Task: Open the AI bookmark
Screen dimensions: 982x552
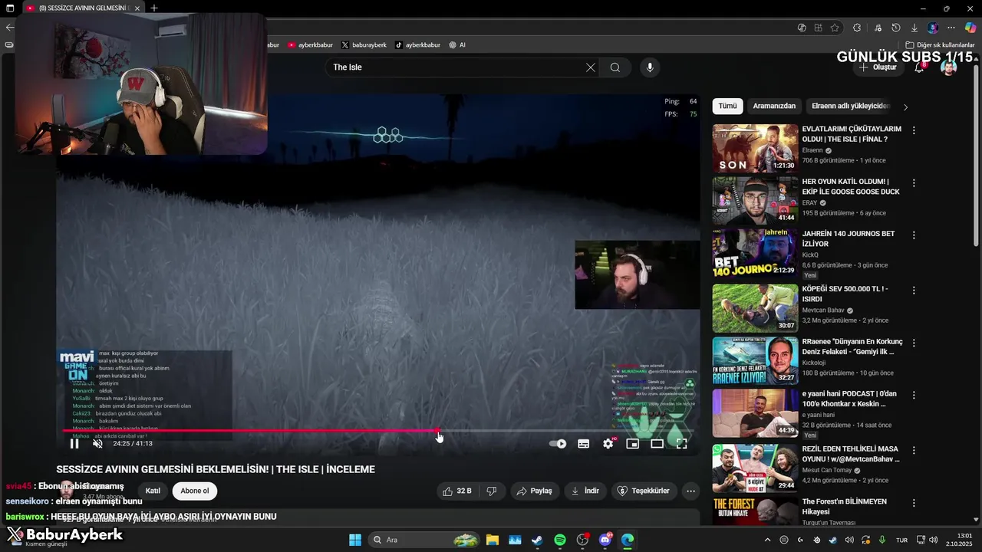Action: pyautogui.click(x=457, y=45)
